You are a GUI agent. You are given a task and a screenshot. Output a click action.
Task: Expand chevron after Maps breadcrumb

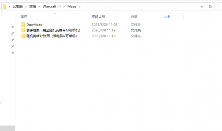[x=80, y=6]
